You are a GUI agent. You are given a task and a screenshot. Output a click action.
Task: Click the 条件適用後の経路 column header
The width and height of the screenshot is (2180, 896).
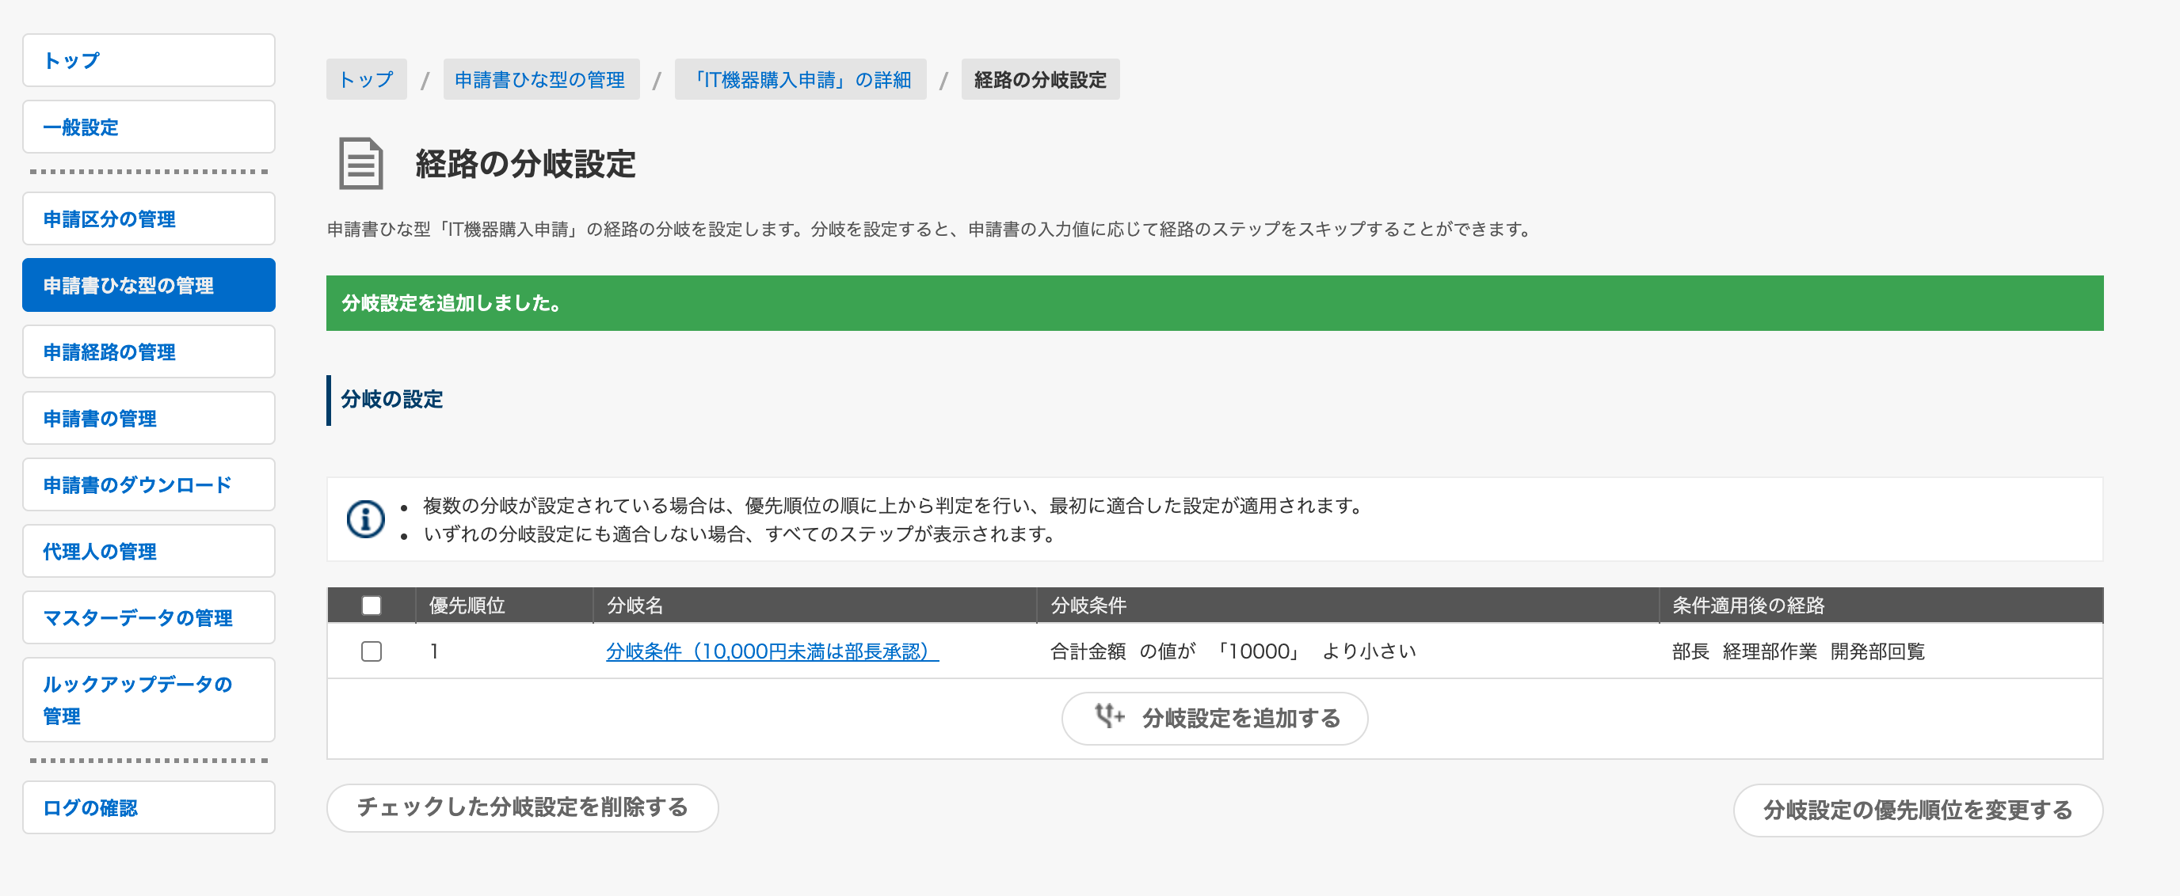(1881, 606)
